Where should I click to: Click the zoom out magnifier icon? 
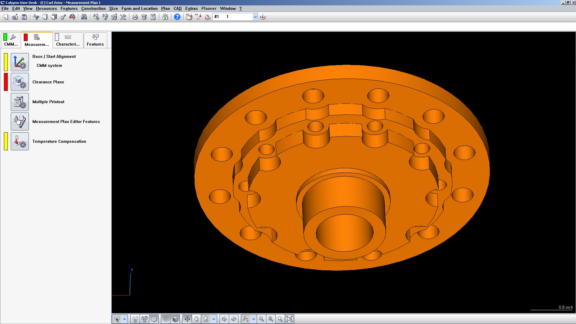pos(262,319)
